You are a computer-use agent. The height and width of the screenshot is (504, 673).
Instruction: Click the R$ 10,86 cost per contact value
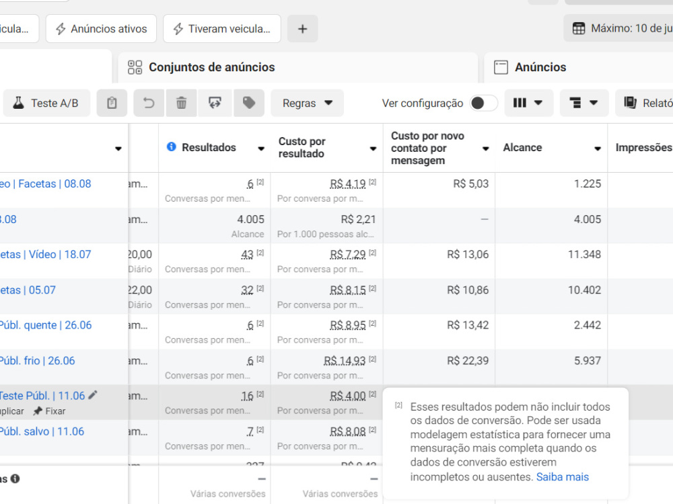[468, 290]
